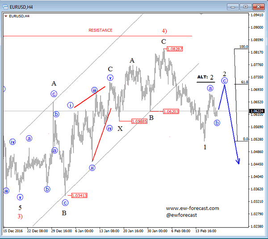Click the 1.02380 price scale value
Image resolution: width=268 pixels, height=239 pixels.
point(257,226)
